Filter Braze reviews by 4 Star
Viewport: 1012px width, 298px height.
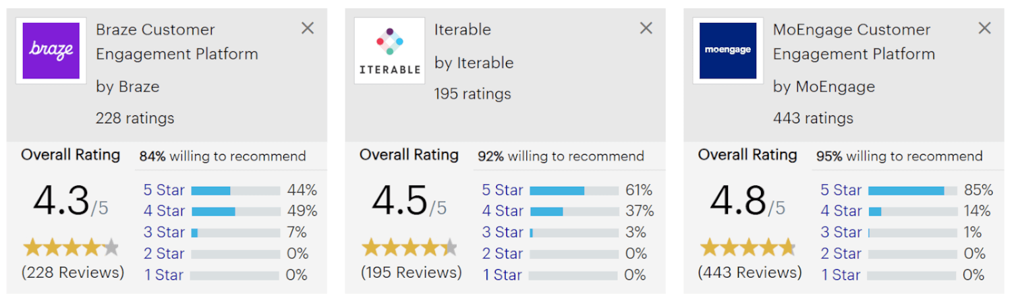click(x=164, y=211)
